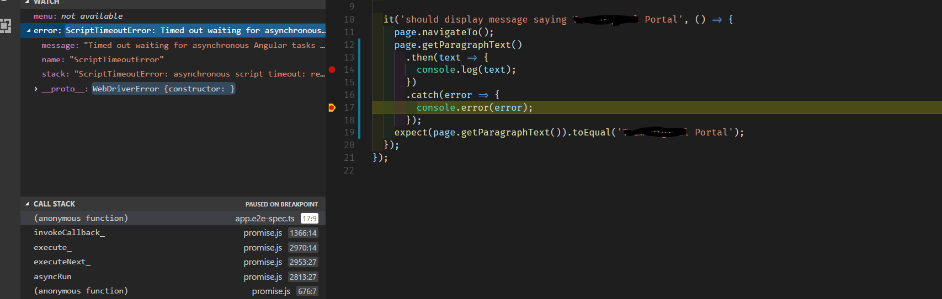The image size is (942, 299).
Task: Select 'menu: not available' watch entry
Action: pyautogui.click(x=173, y=16)
